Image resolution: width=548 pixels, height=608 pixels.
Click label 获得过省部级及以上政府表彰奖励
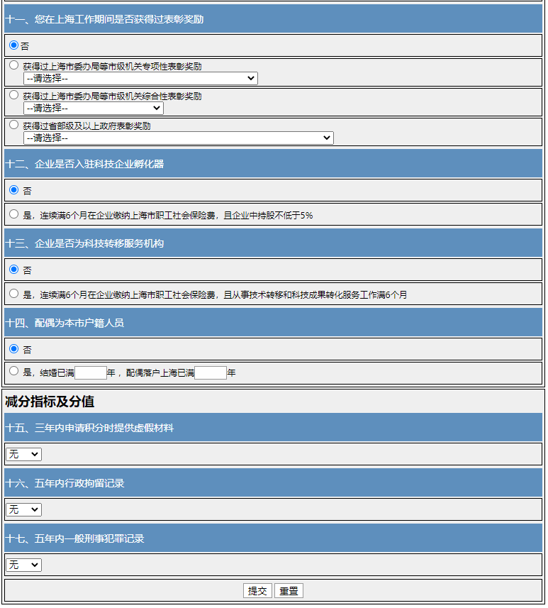point(86,126)
